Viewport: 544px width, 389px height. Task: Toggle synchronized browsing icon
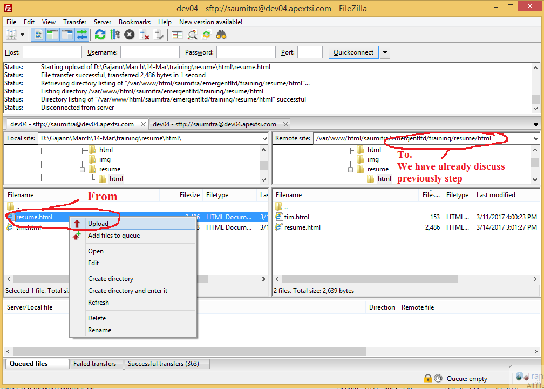207,35
